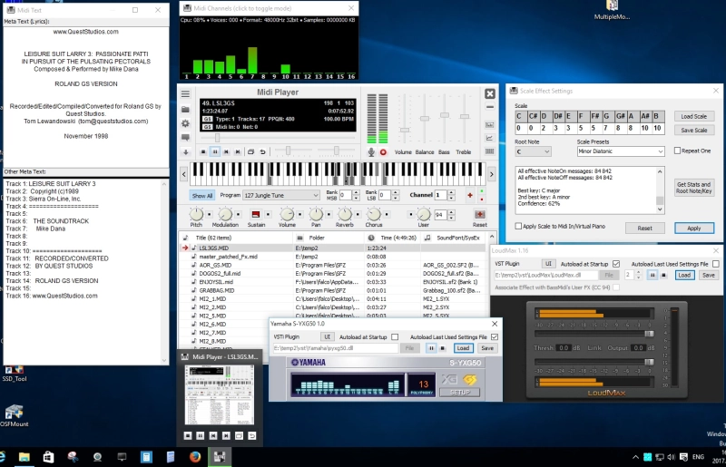Viewport: 726px width, 467px height.
Task: Open file via the folder icon in Midi Player
Action: pyautogui.click(x=185, y=110)
